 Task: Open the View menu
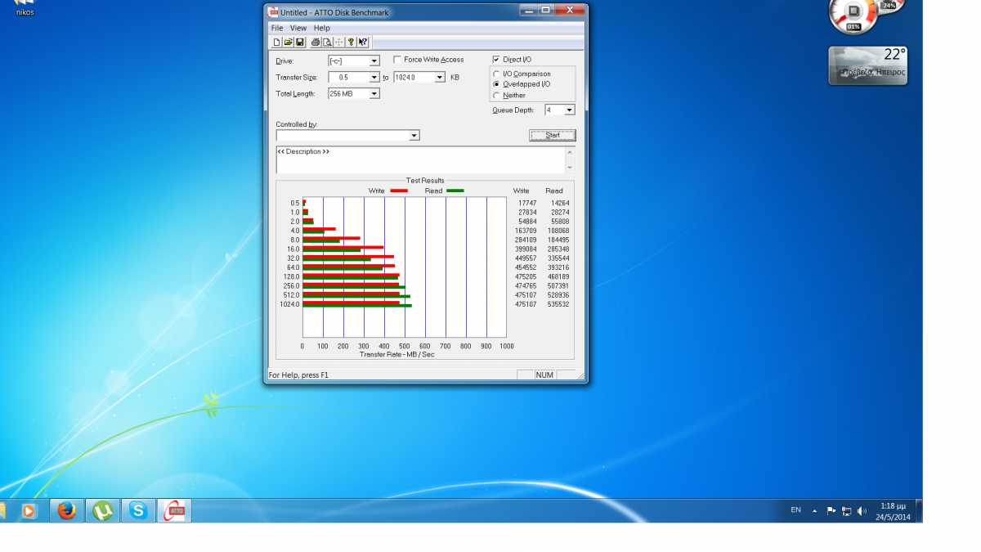click(298, 28)
